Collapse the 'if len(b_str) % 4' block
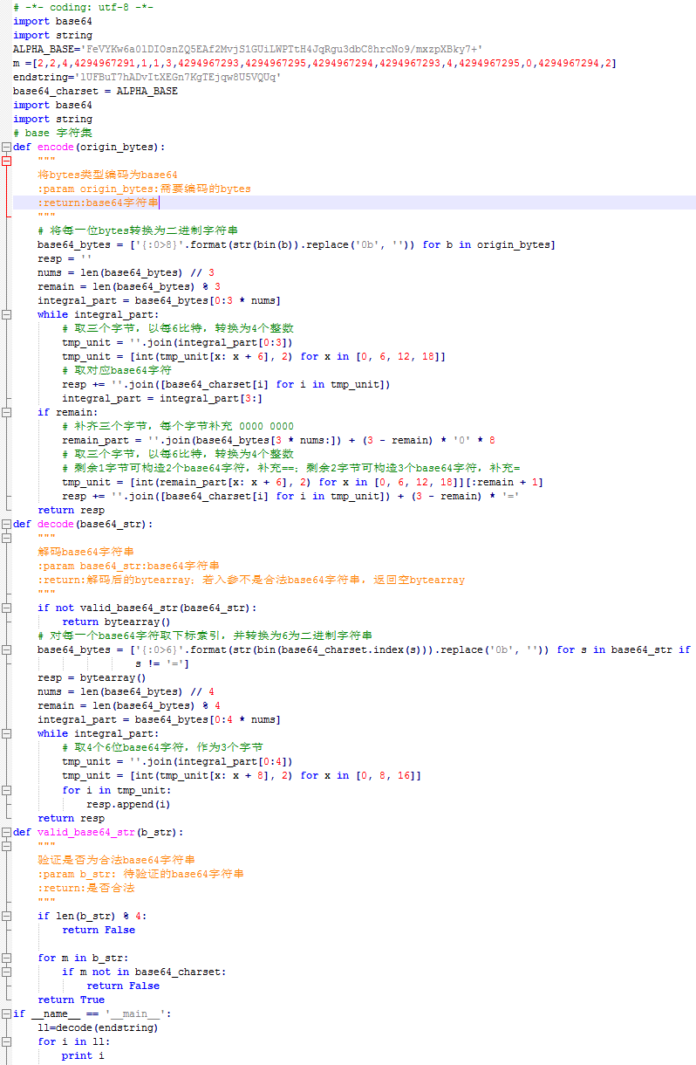 pos(6,916)
